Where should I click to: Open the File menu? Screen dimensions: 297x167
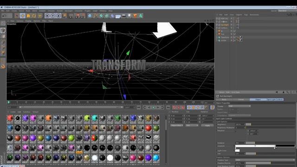pyautogui.click(x=3, y=11)
